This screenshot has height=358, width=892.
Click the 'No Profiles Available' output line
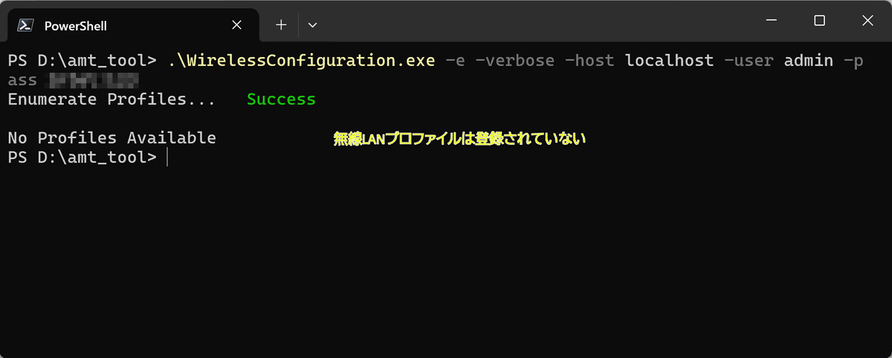coord(111,138)
